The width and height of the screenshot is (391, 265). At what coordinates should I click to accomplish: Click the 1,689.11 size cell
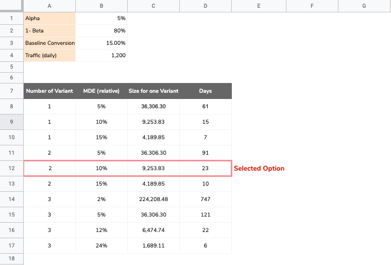coord(154,246)
